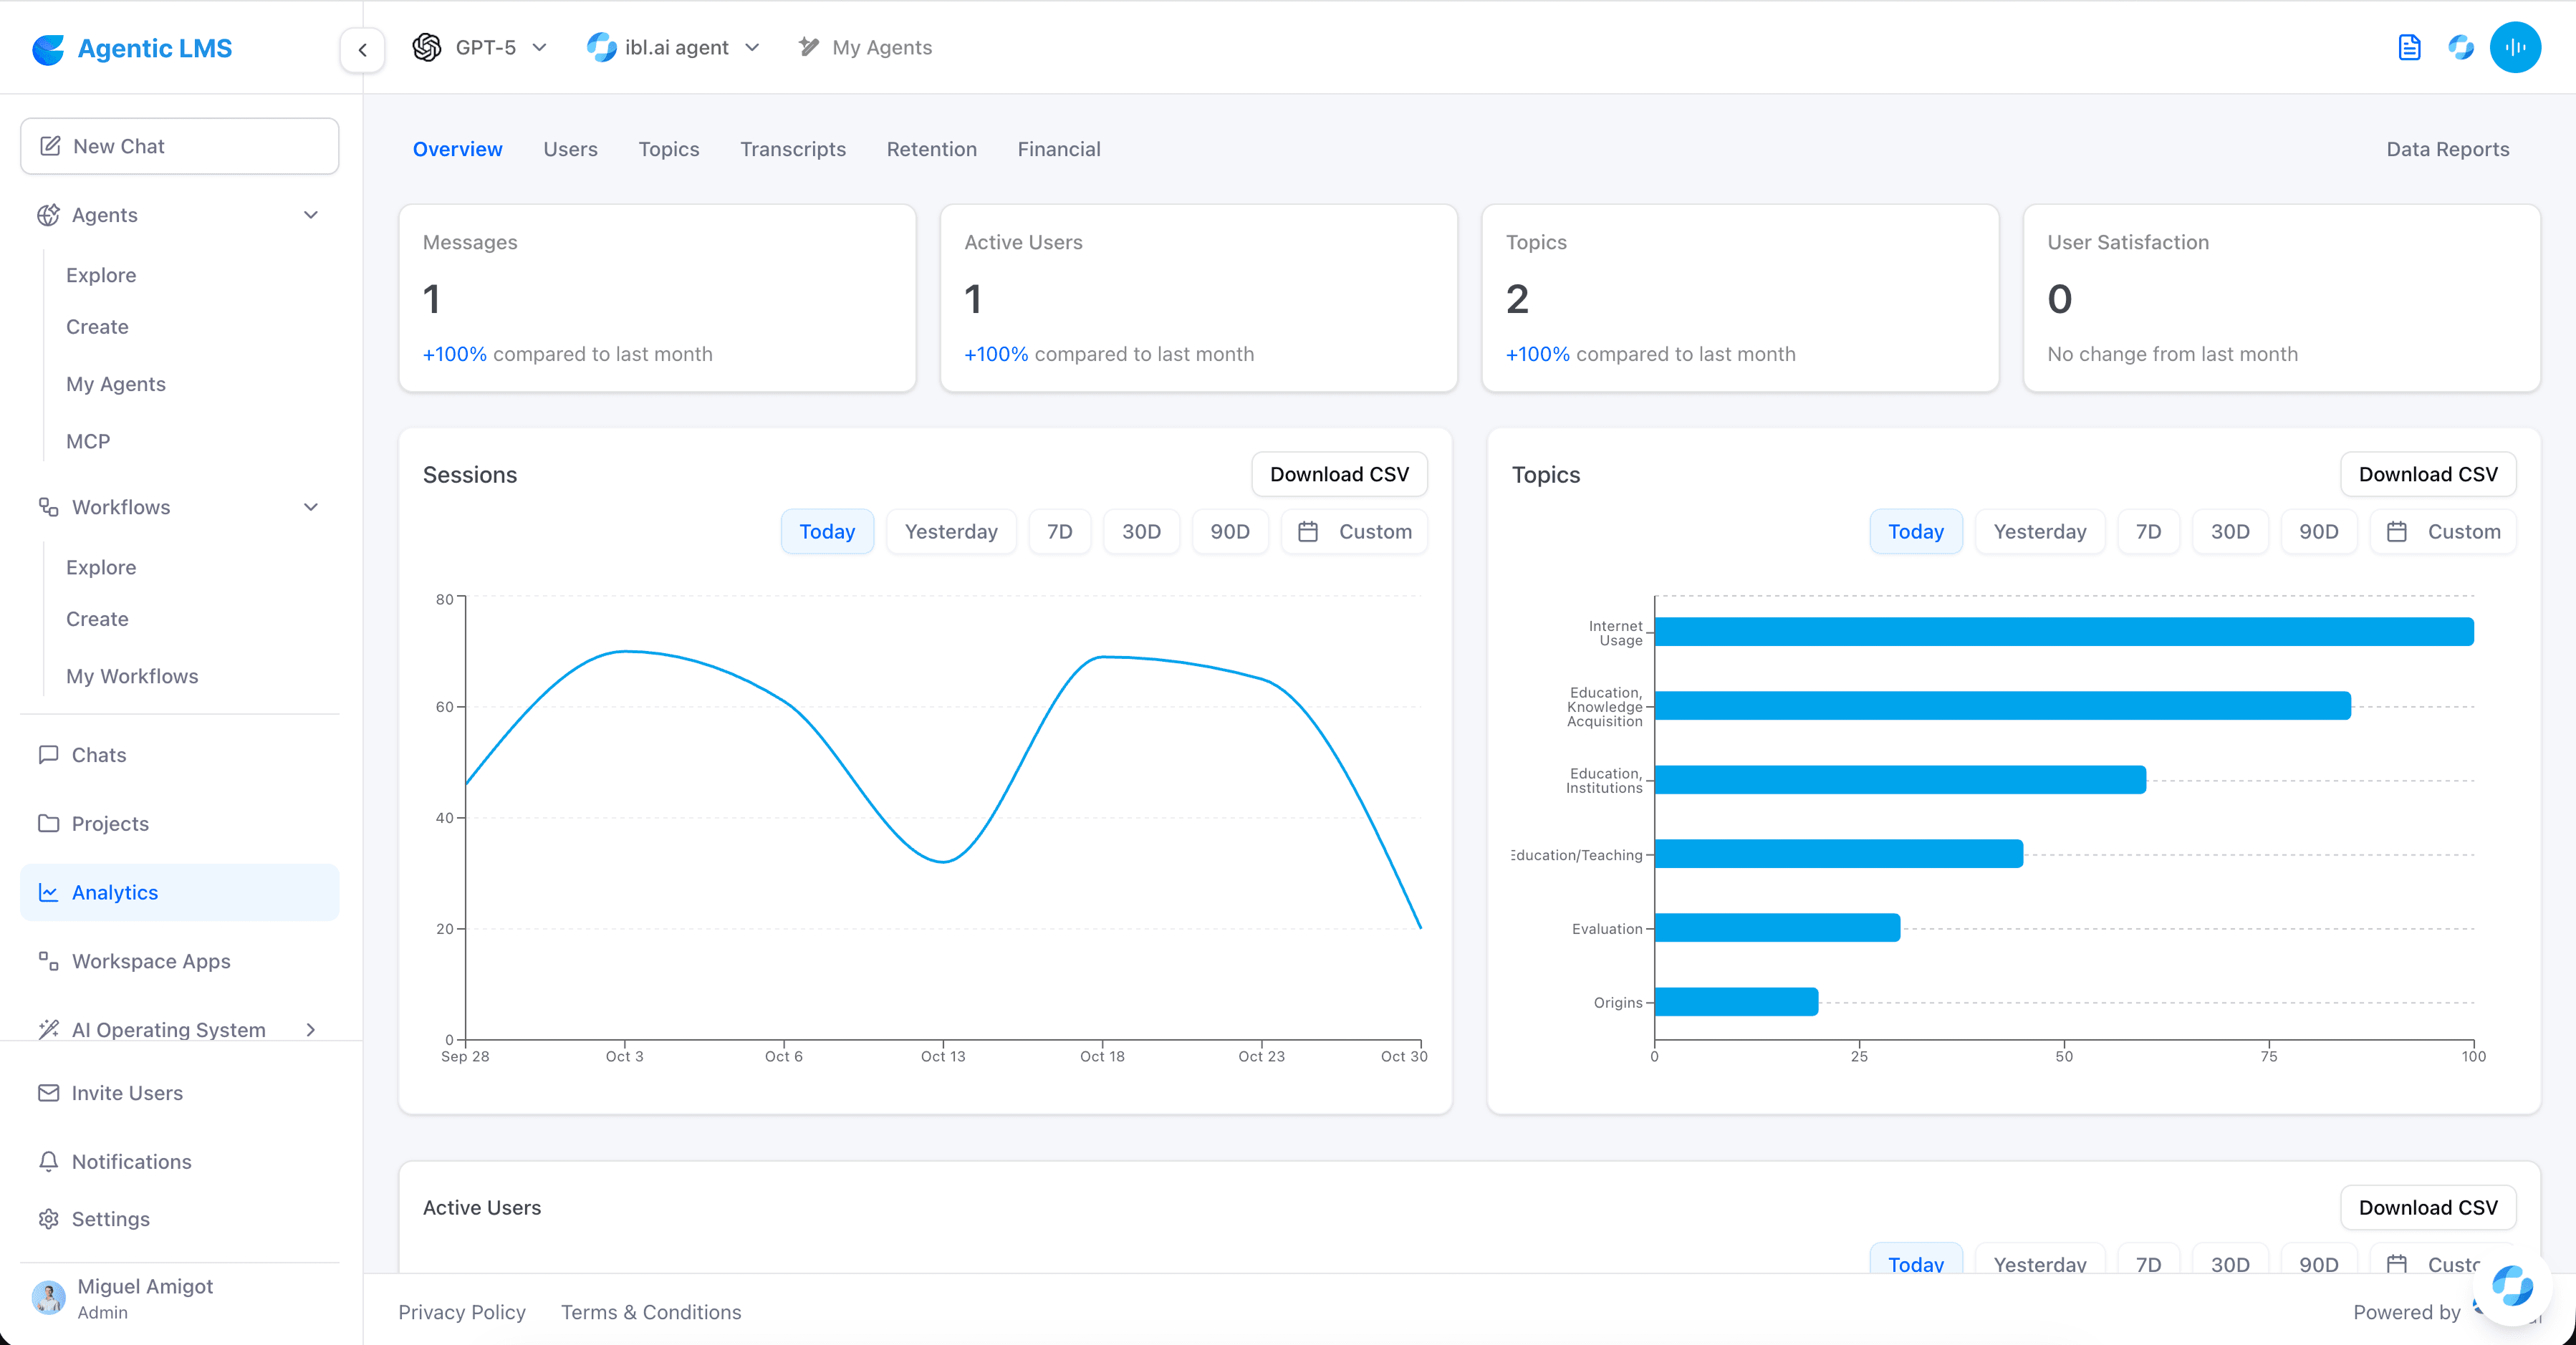This screenshot has width=2576, height=1345.
Task: Switch Topics chart to Yesterday
Action: click(2040, 531)
